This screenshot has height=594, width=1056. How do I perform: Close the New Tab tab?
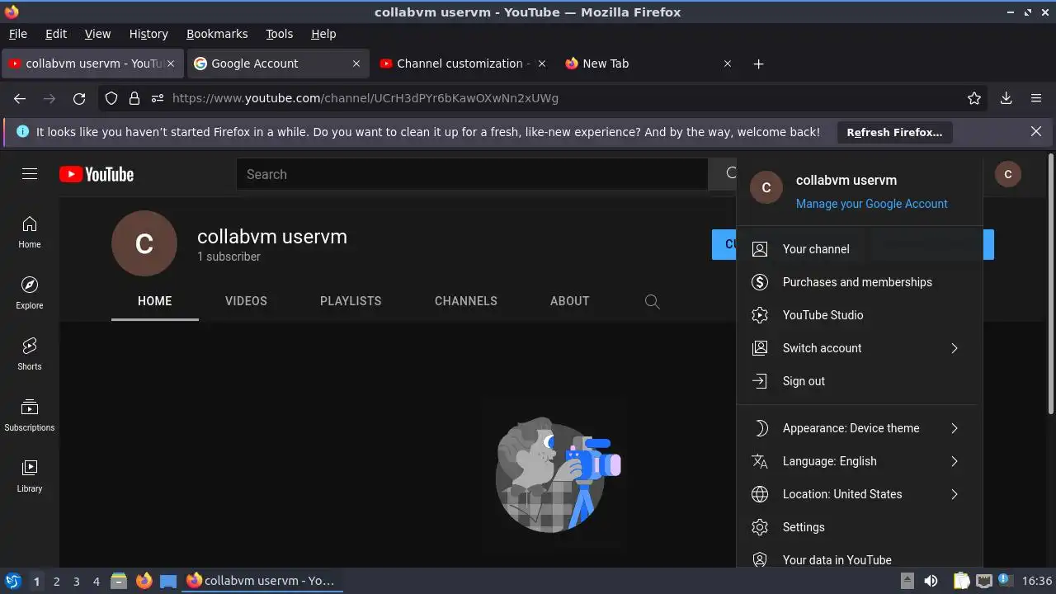point(728,64)
